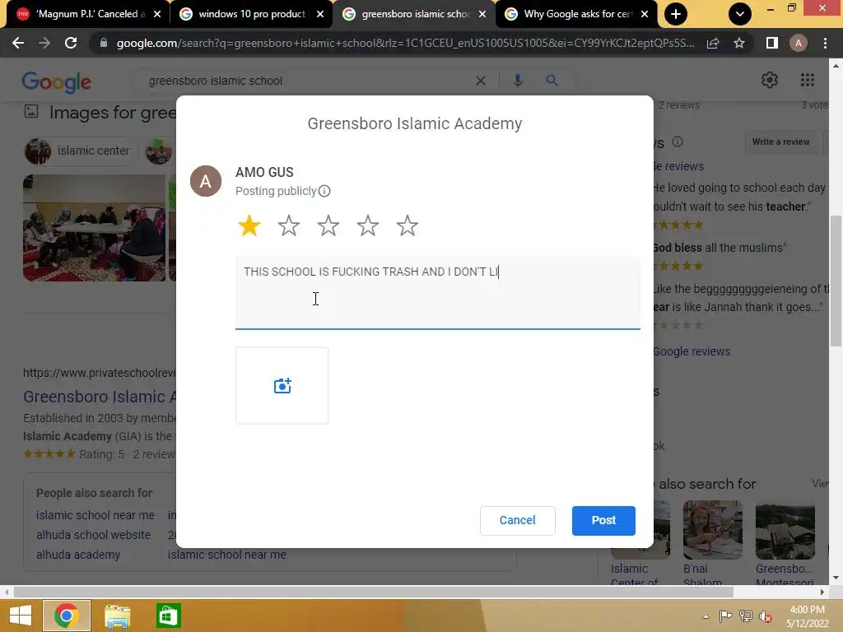Close the Why Google asks tab
Viewport: 843px width, 632px height.
point(645,14)
